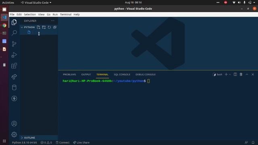
Task: Open system status menu arrow in top bar
Action: coord(254,2)
